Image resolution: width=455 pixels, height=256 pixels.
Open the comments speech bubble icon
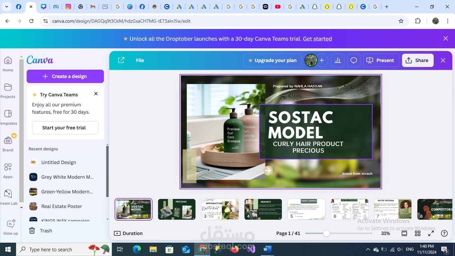pyautogui.click(x=354, y=60)
